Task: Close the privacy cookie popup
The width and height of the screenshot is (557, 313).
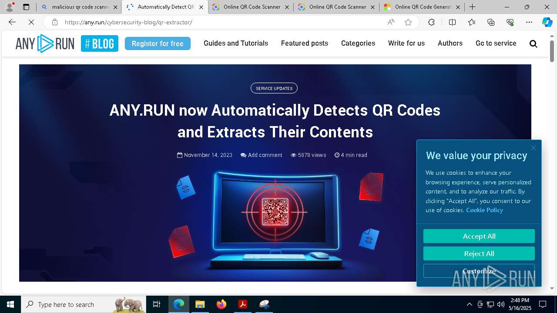Action: tap(534, 148)
